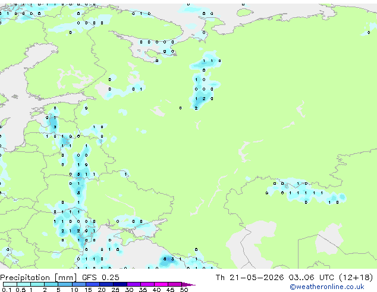377x292 pixels.
Task: Click the purple arrow tip above 50 on the legend
Action: click(188, 284)
